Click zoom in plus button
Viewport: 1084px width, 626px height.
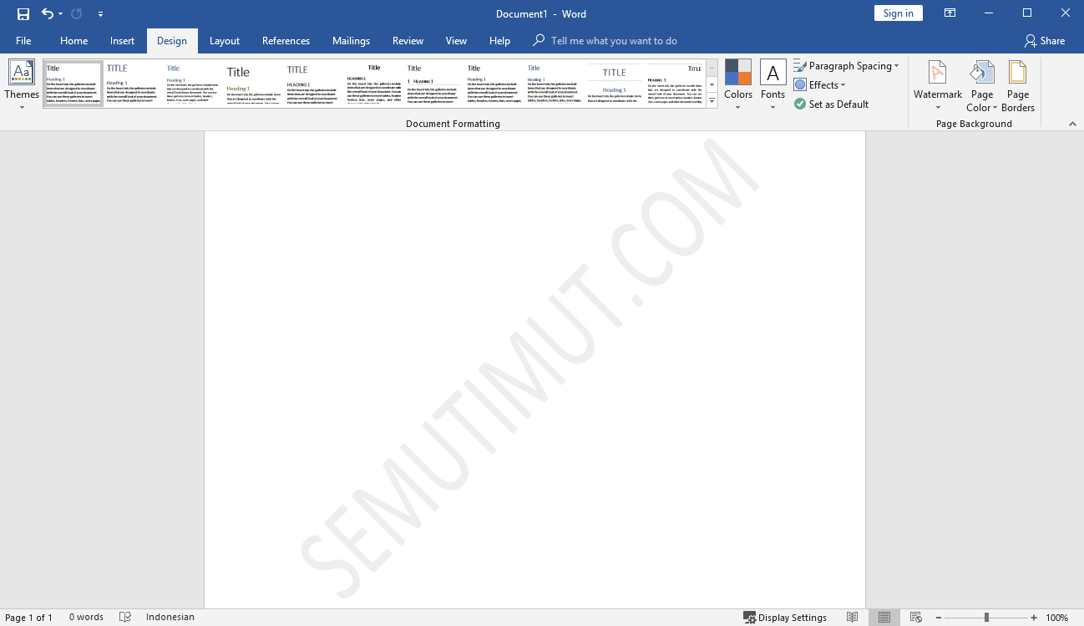[1034, 618]
